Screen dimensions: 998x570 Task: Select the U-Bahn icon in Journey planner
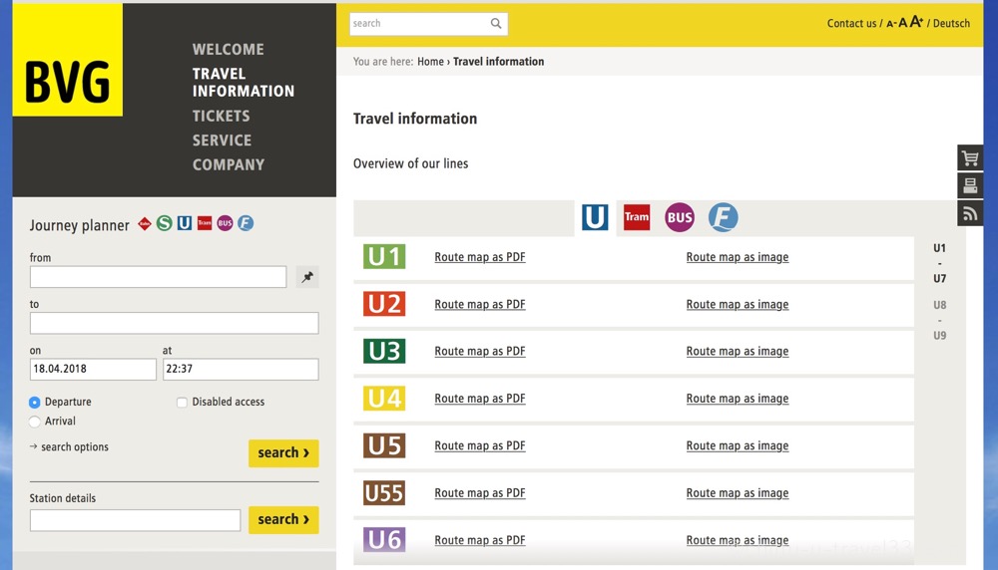pyautogui.click(x=185, y=223)
